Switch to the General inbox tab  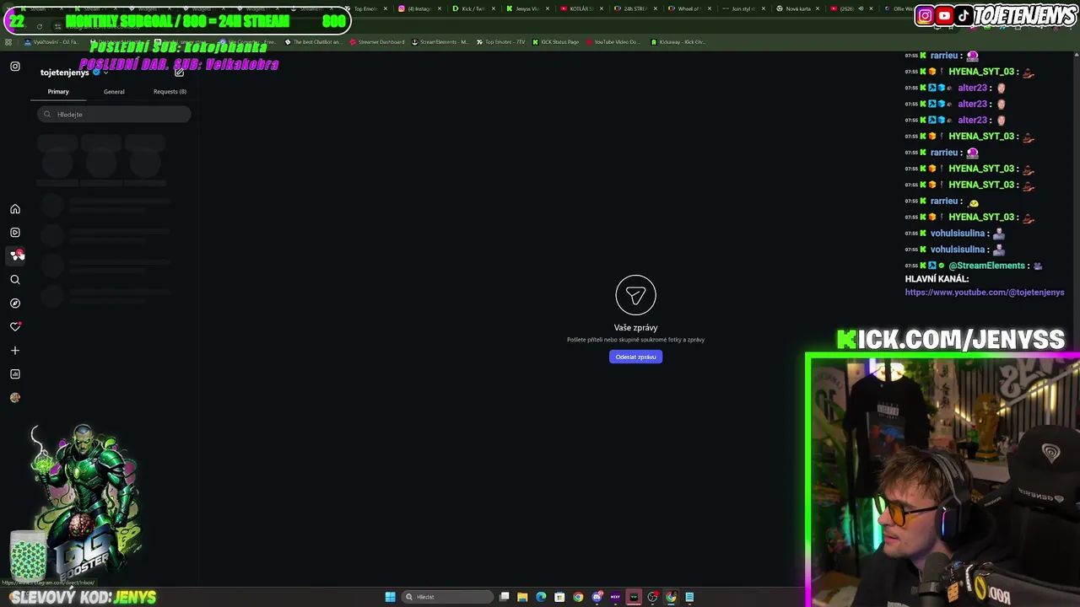[x=114, y=91]
